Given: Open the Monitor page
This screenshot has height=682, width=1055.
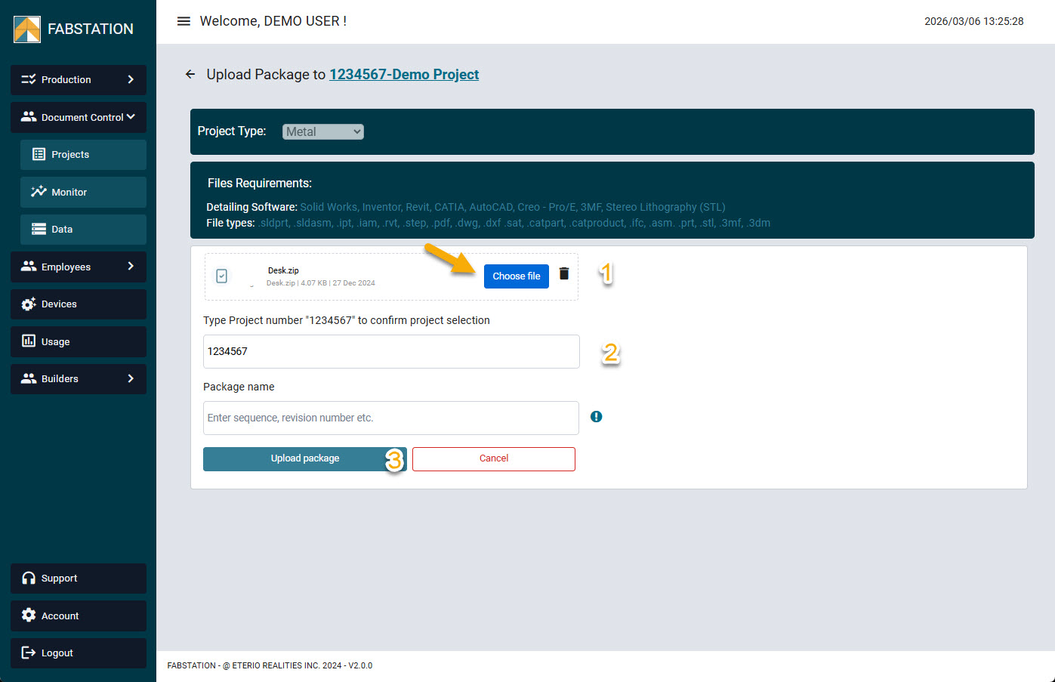Looking at the screenshot, I should [x=83, y=192].
